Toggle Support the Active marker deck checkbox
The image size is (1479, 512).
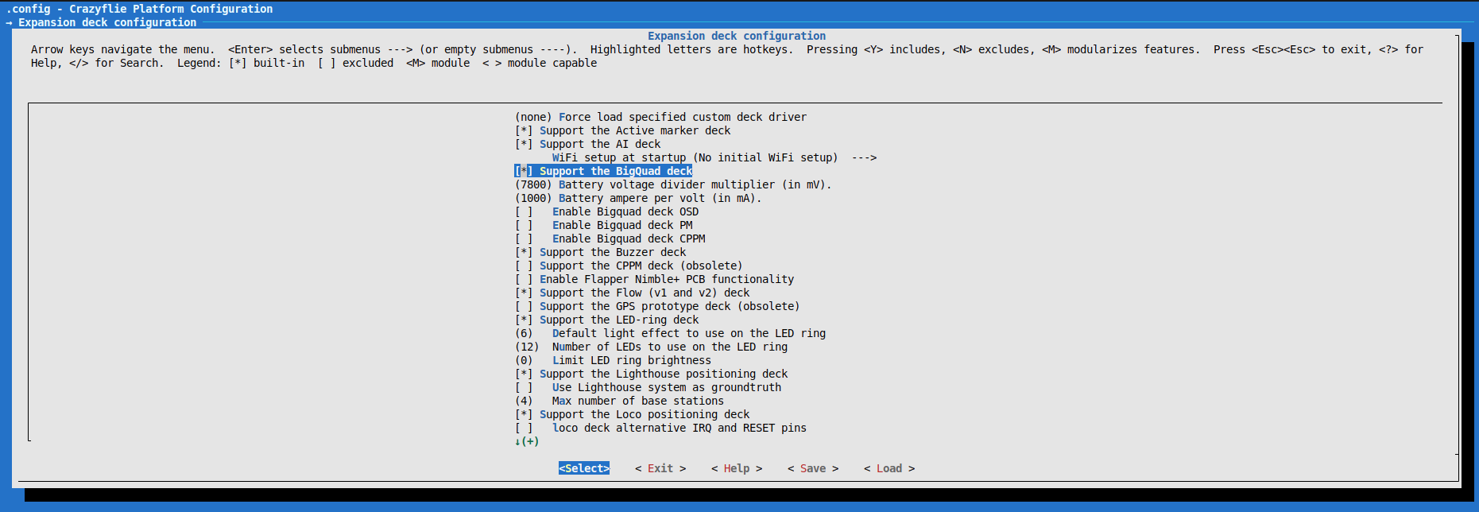[x=524, y=130]
